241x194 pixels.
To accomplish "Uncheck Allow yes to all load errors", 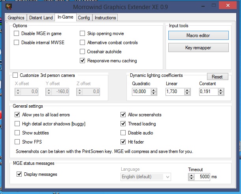I will click(x=17, y=115).
